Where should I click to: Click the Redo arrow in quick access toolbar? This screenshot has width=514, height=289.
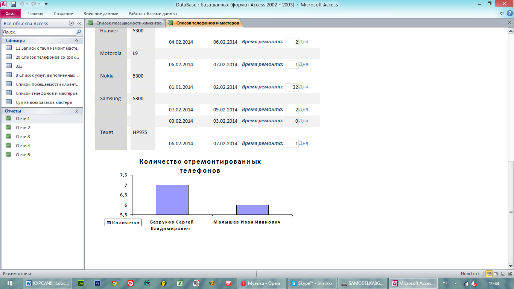[x=33, y=5]
